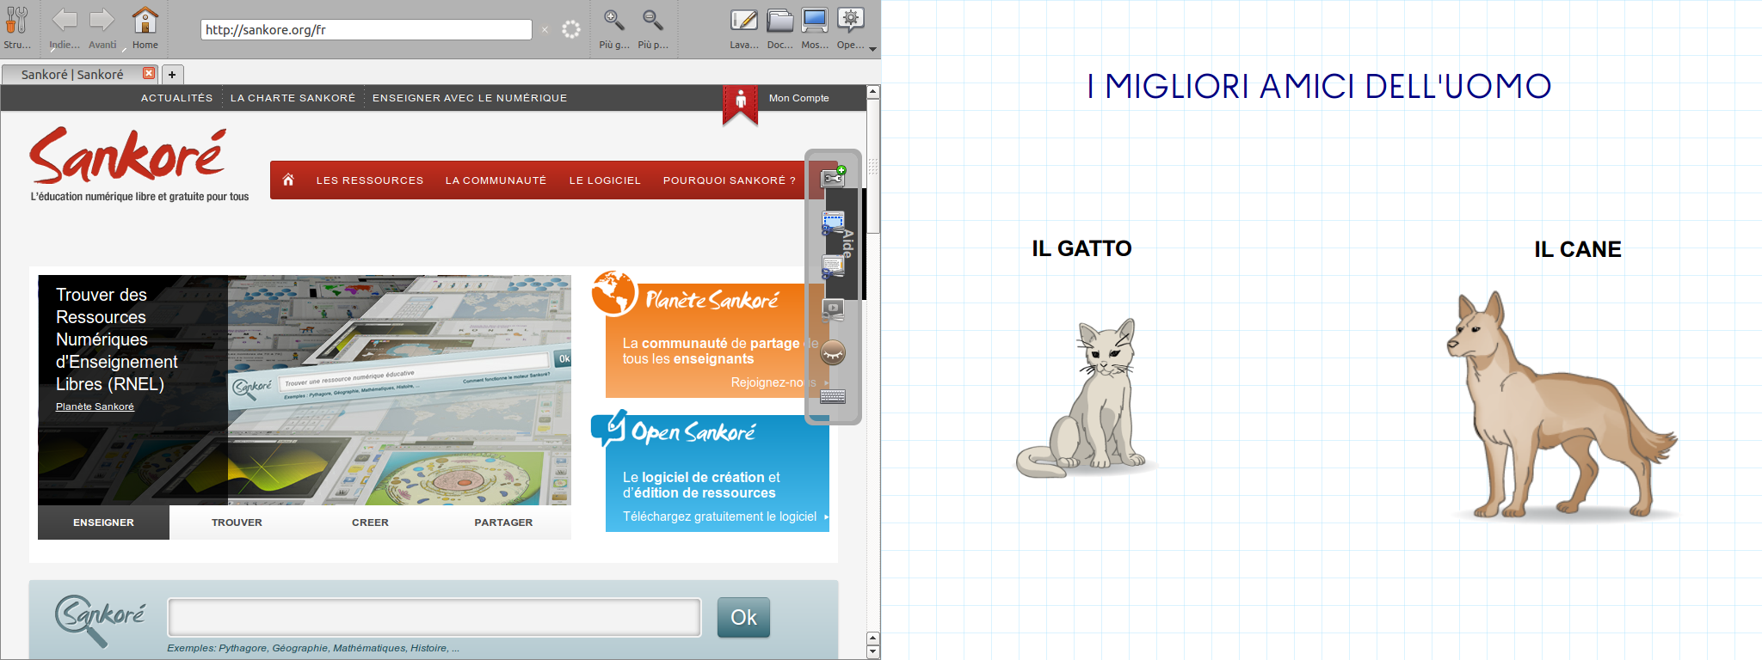
Task: Click the Open Sankoré blue banner title
Action: 693,431
